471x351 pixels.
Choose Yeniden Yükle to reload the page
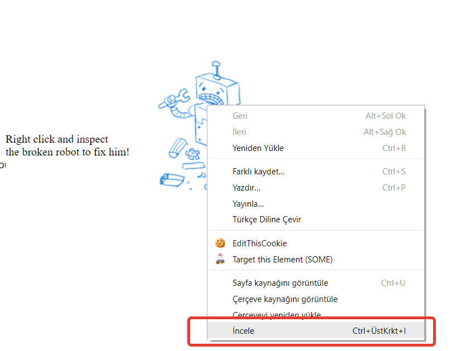point(258,148)
